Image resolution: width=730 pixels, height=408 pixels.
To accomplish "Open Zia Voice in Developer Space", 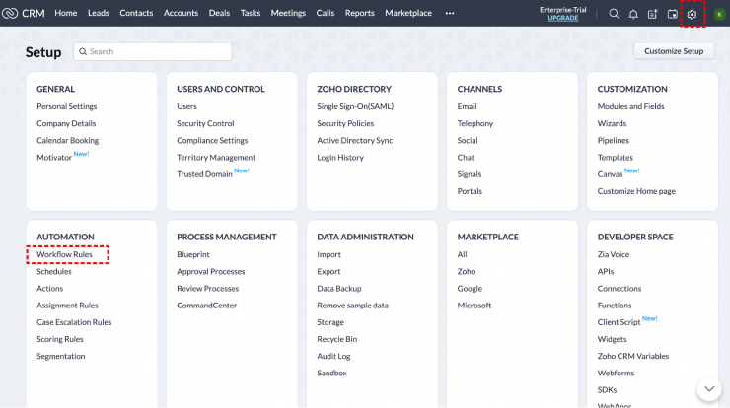I will click(614, 254).
